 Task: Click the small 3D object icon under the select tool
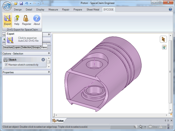(164, 47)
